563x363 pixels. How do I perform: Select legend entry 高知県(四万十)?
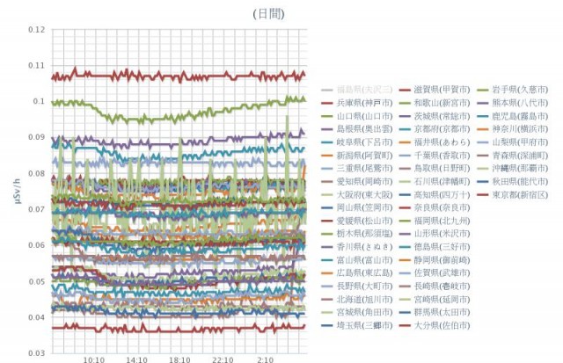click(435, 195)
